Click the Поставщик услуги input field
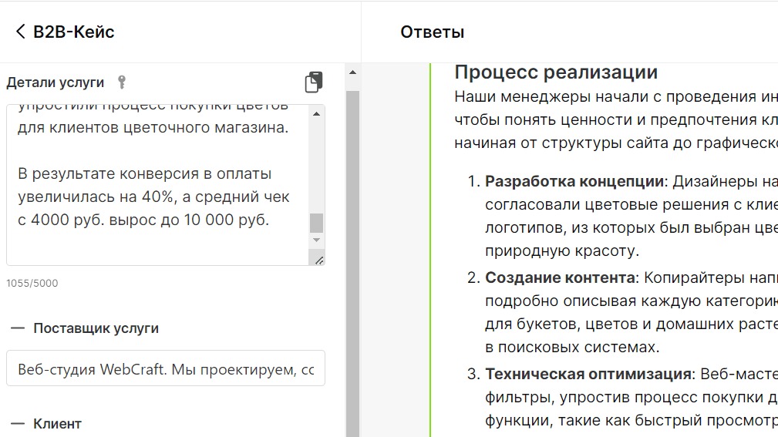This screenshot has height=437, width=778. click(x=166, y=368)
